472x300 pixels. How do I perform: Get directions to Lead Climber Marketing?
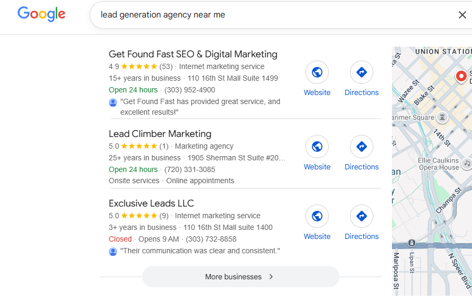[362, 147]
